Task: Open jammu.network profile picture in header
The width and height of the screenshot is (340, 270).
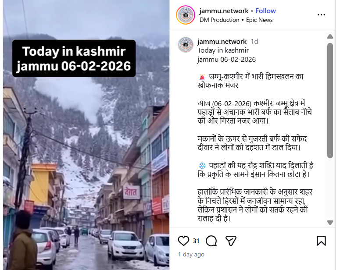Action: pos(186,15)
